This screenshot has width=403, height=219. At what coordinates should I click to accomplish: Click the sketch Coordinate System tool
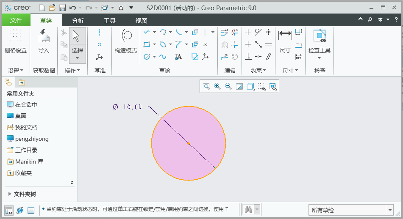coord(205,57)
